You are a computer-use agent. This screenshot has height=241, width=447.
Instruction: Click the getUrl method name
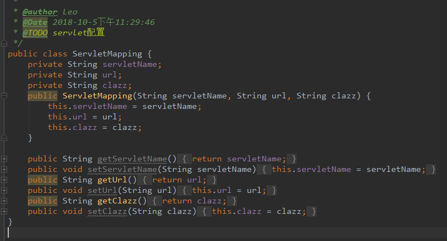[112, 180]
